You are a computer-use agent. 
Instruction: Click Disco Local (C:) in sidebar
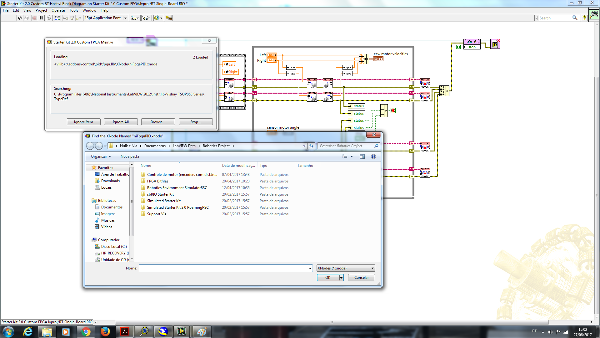click(x=114, y=247)
